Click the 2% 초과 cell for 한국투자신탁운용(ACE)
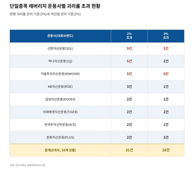Image resolution: width=194 pixels, height=174 pixels. (129, 125)
